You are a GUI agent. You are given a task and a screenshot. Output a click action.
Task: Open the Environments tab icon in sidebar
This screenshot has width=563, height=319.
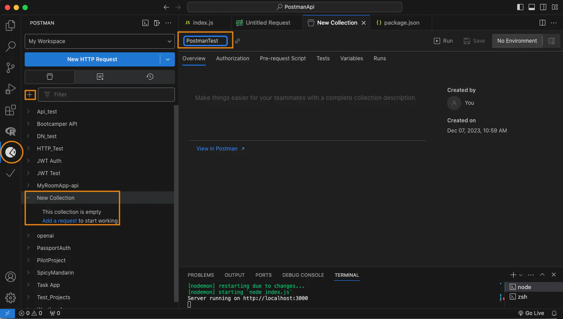(x=100, y=77)
